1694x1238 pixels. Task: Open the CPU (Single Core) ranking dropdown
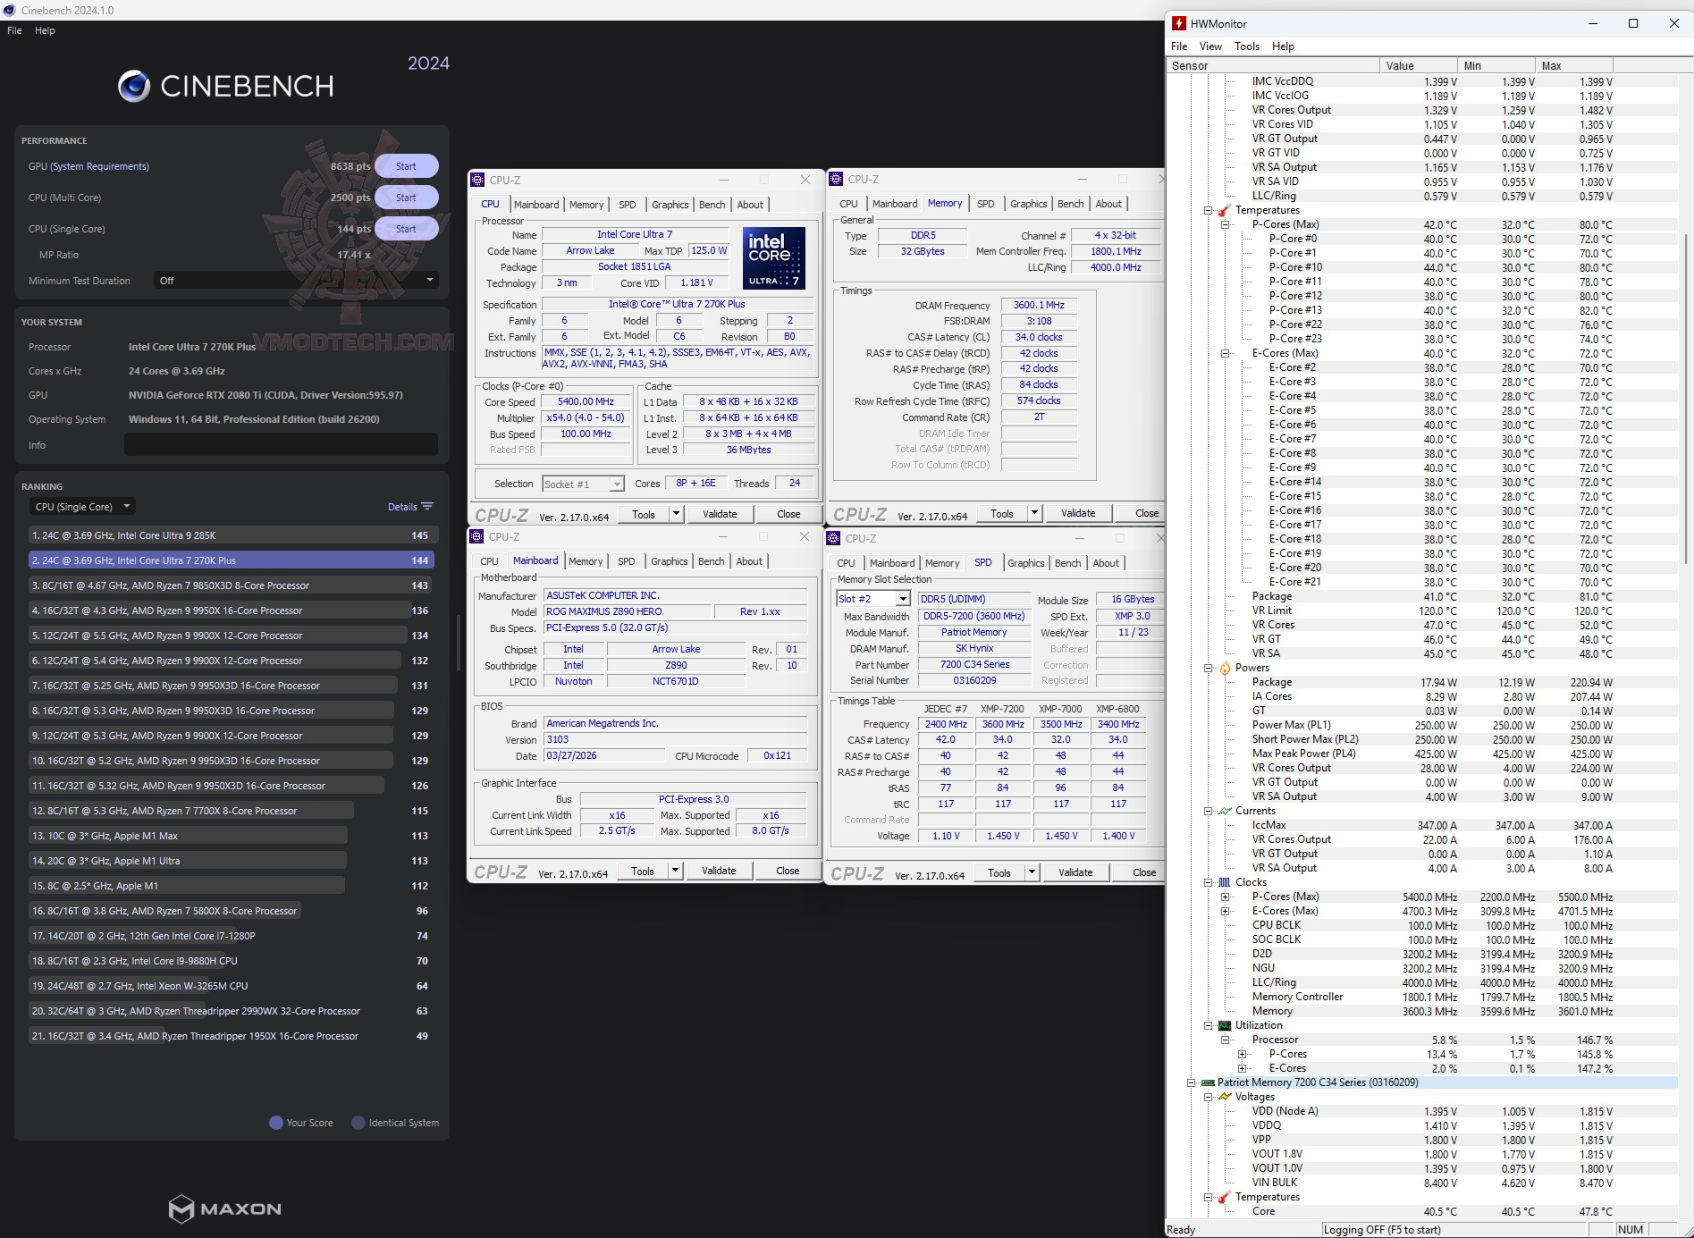(x=82, y=507)
